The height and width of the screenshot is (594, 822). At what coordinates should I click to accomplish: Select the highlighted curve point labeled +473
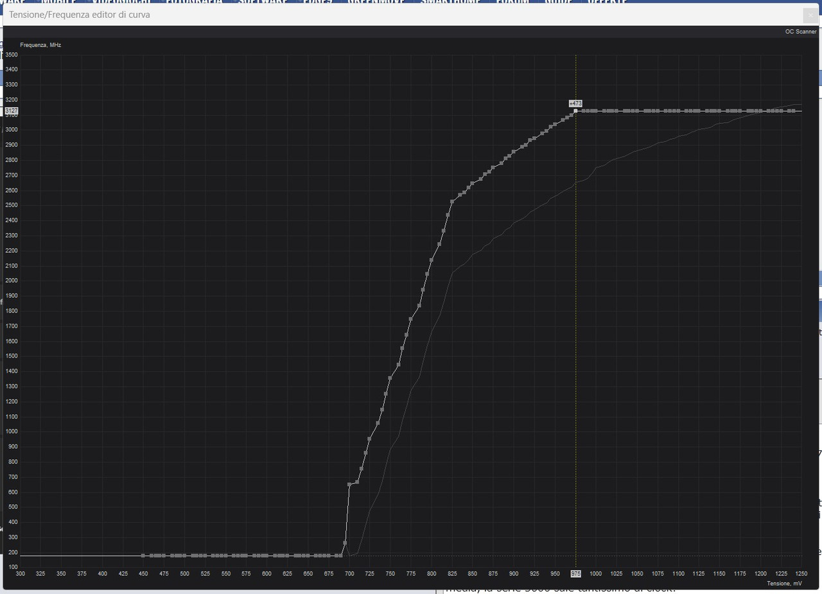point(575,111)
